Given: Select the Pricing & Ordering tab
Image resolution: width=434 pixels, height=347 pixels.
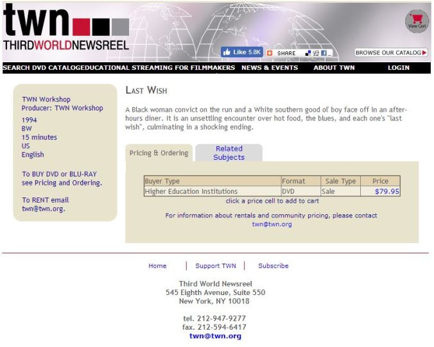Looking at the screenshot, I should (159, 153).
